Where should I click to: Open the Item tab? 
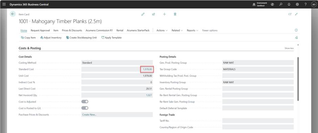coord(56,30)
